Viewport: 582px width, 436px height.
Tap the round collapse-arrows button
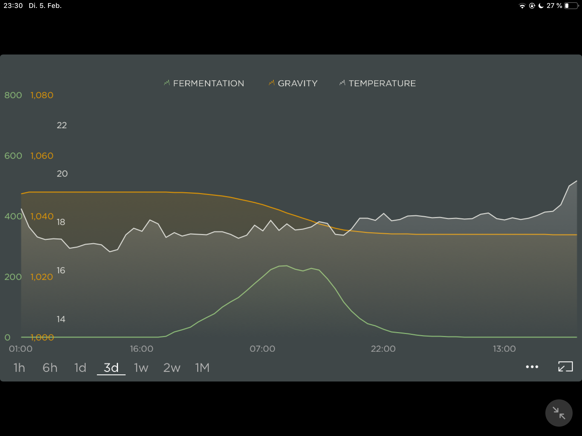click(558, 413)
